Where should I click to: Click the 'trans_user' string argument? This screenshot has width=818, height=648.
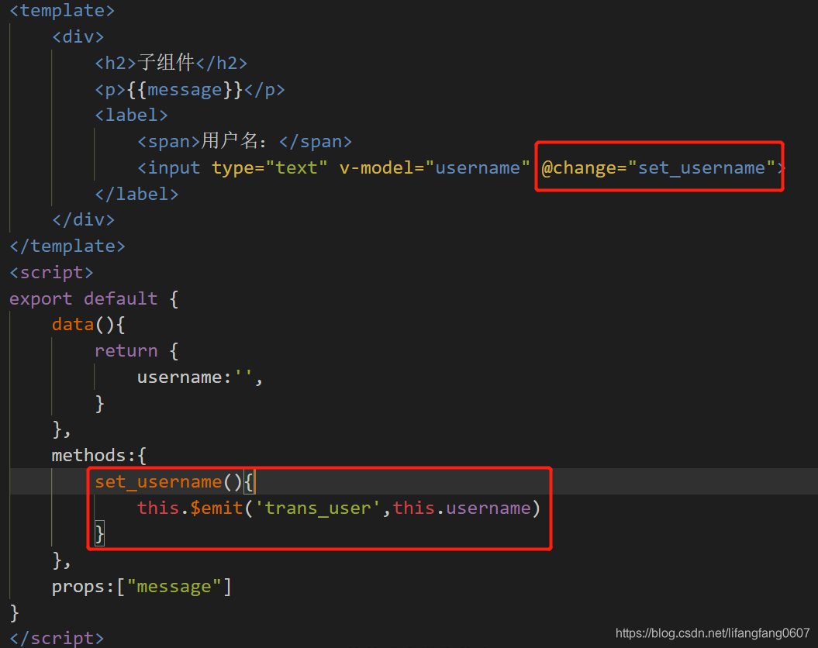tap(318, 508)
